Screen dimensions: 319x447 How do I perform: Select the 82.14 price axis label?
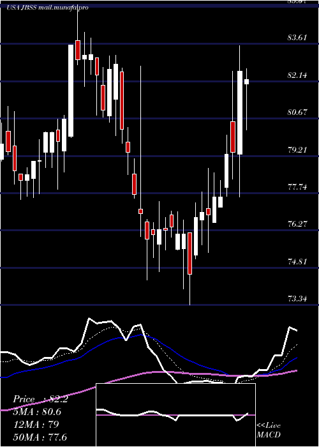click(x=297, y=75)
